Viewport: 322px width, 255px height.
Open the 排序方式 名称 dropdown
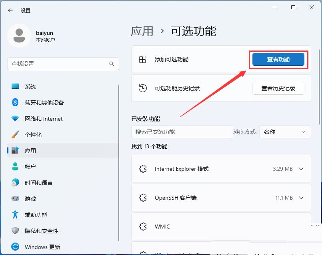[x=285, y=132]
